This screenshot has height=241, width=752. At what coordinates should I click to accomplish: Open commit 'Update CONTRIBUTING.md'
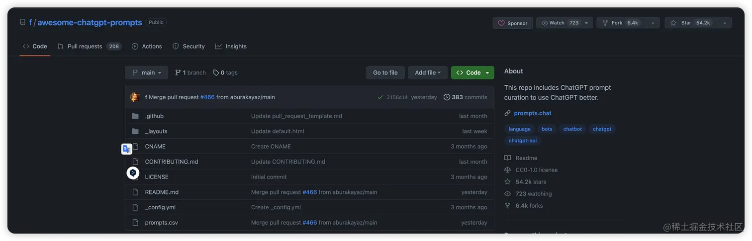pos(288,162)
